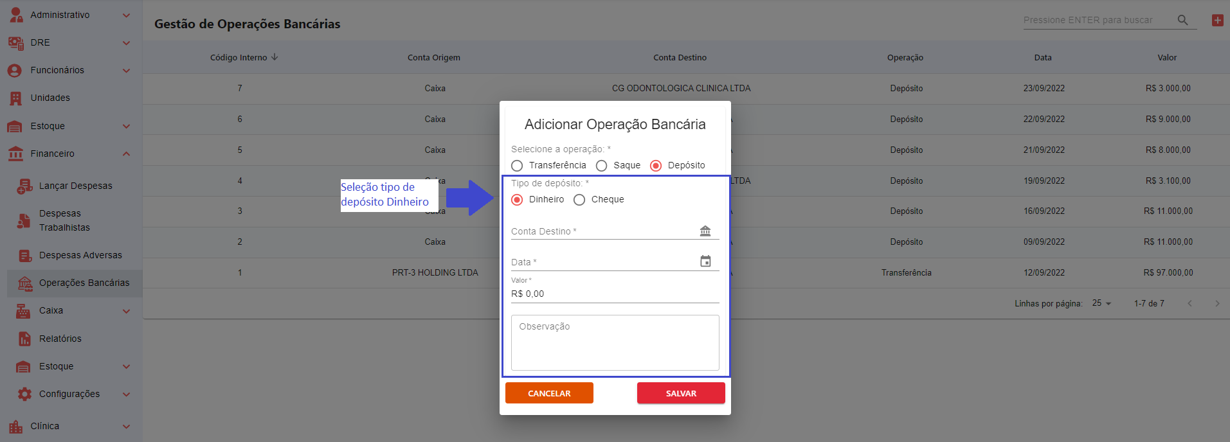Select the Saque operation radio button
1230x442 pixels.
click(602, 166)
